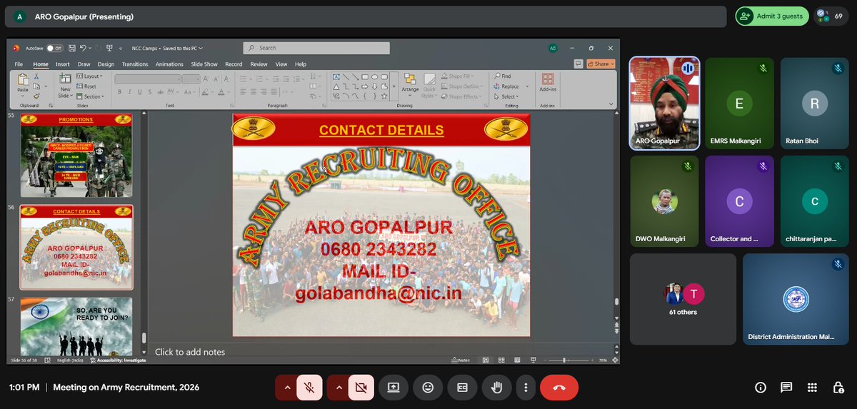Screen dimensions: 857x409
Task: Underline the selected text
Action: (x=140, y=91)
